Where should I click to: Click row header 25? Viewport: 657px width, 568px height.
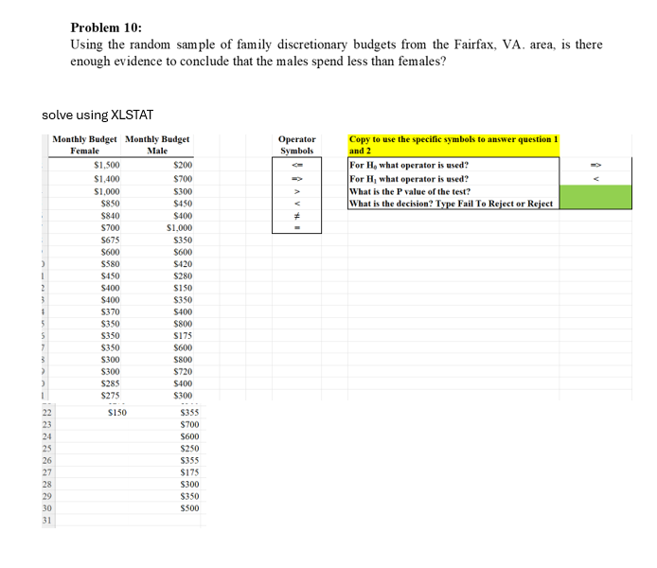47,448
